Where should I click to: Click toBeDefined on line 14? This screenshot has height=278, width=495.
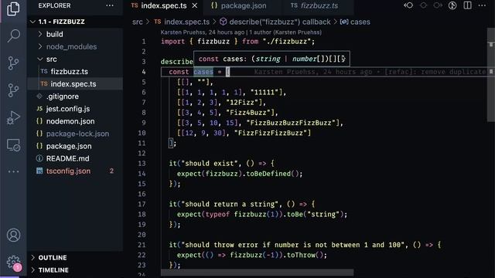pyautogui.click(x=268, y=174)
